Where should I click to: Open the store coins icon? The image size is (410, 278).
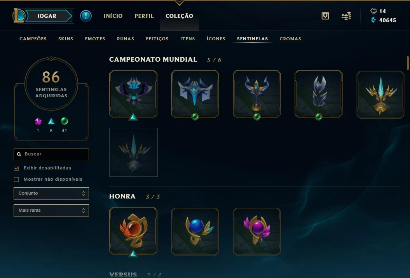(346, 16)
